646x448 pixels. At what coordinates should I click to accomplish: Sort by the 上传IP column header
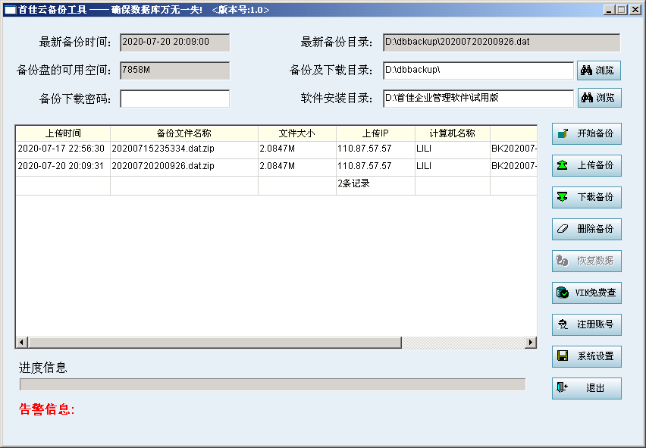point(375,133)
